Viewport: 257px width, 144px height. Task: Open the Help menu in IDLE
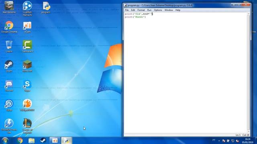click(x=178, y=10)
